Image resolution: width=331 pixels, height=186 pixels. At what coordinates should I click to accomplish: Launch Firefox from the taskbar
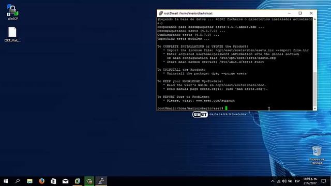coord(41,181)
